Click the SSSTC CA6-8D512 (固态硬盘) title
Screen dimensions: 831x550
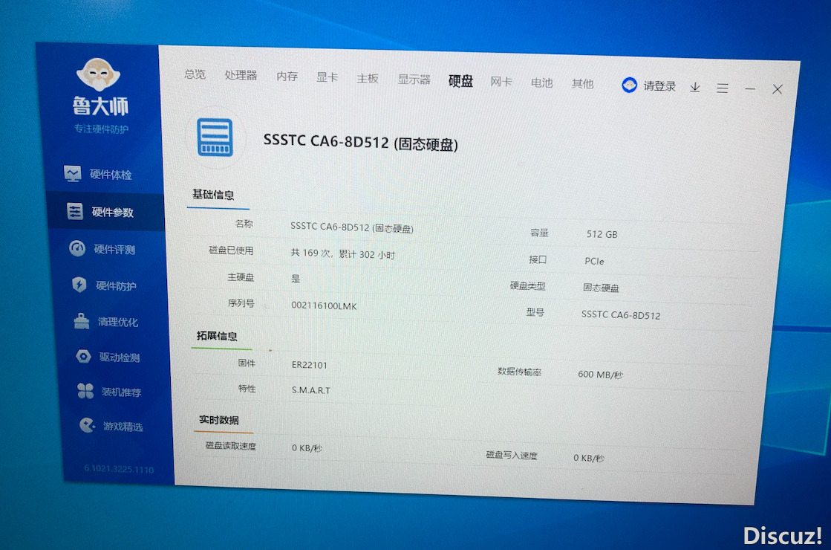click(x=361, y=142)
